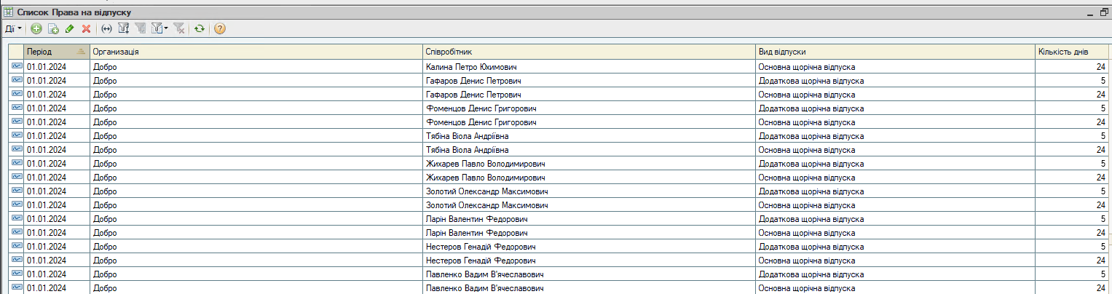Click the Кількість днів column header
Viewport: 1112px width, 294px height.
click(x=1073, y=52)
